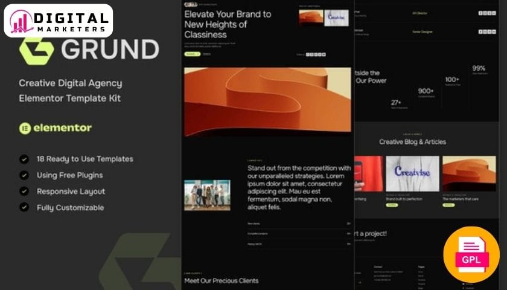Click the Fully Customizable text
Screen dimensions: 507x290
(71, 207)
